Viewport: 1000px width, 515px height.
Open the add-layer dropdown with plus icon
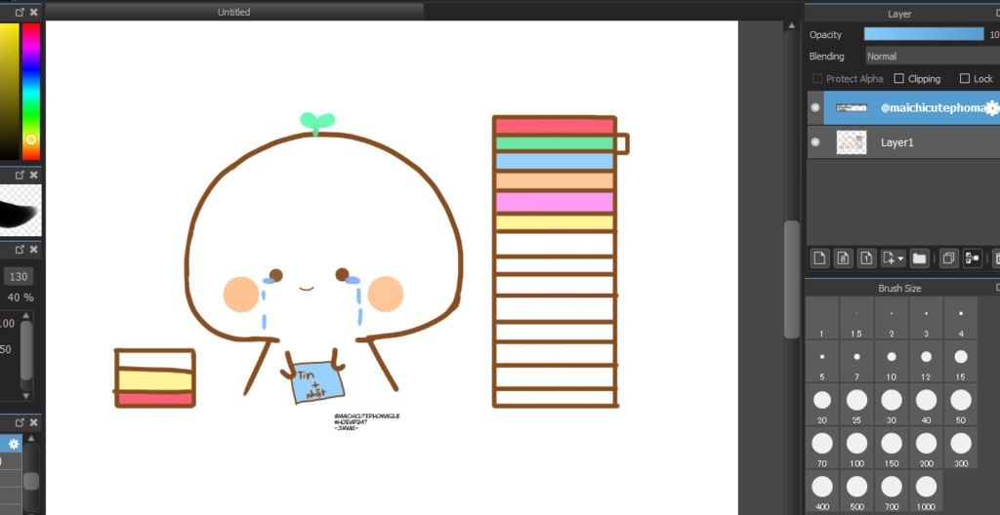(x=893, y=258)
